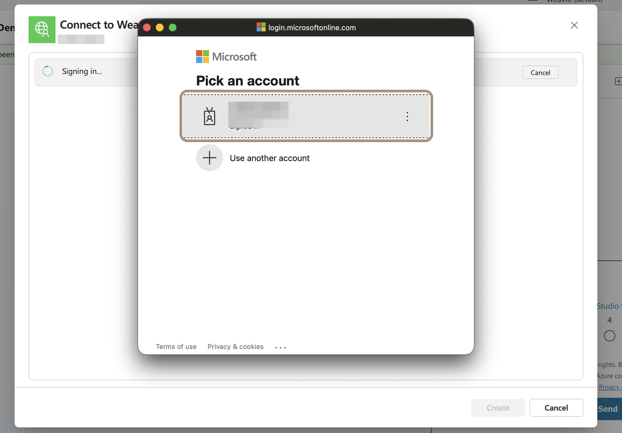Click the Pick an account heading
The height and width of the screenshot is (433, 622).
point(247,81)
